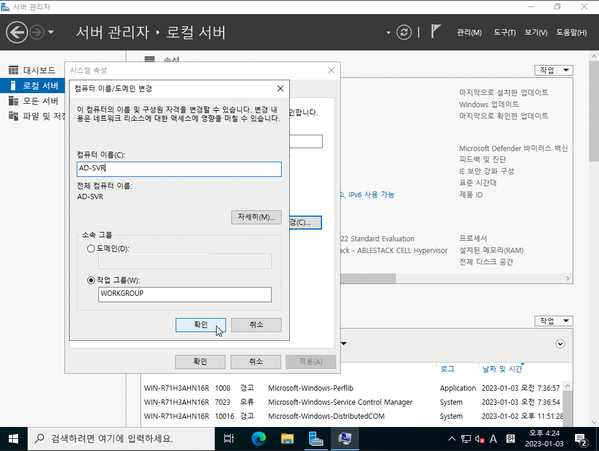Viewport: 599px width, 451px height.
Task: Open navigation history dropdown next to forward arrow
Action: tap(51, 32)
